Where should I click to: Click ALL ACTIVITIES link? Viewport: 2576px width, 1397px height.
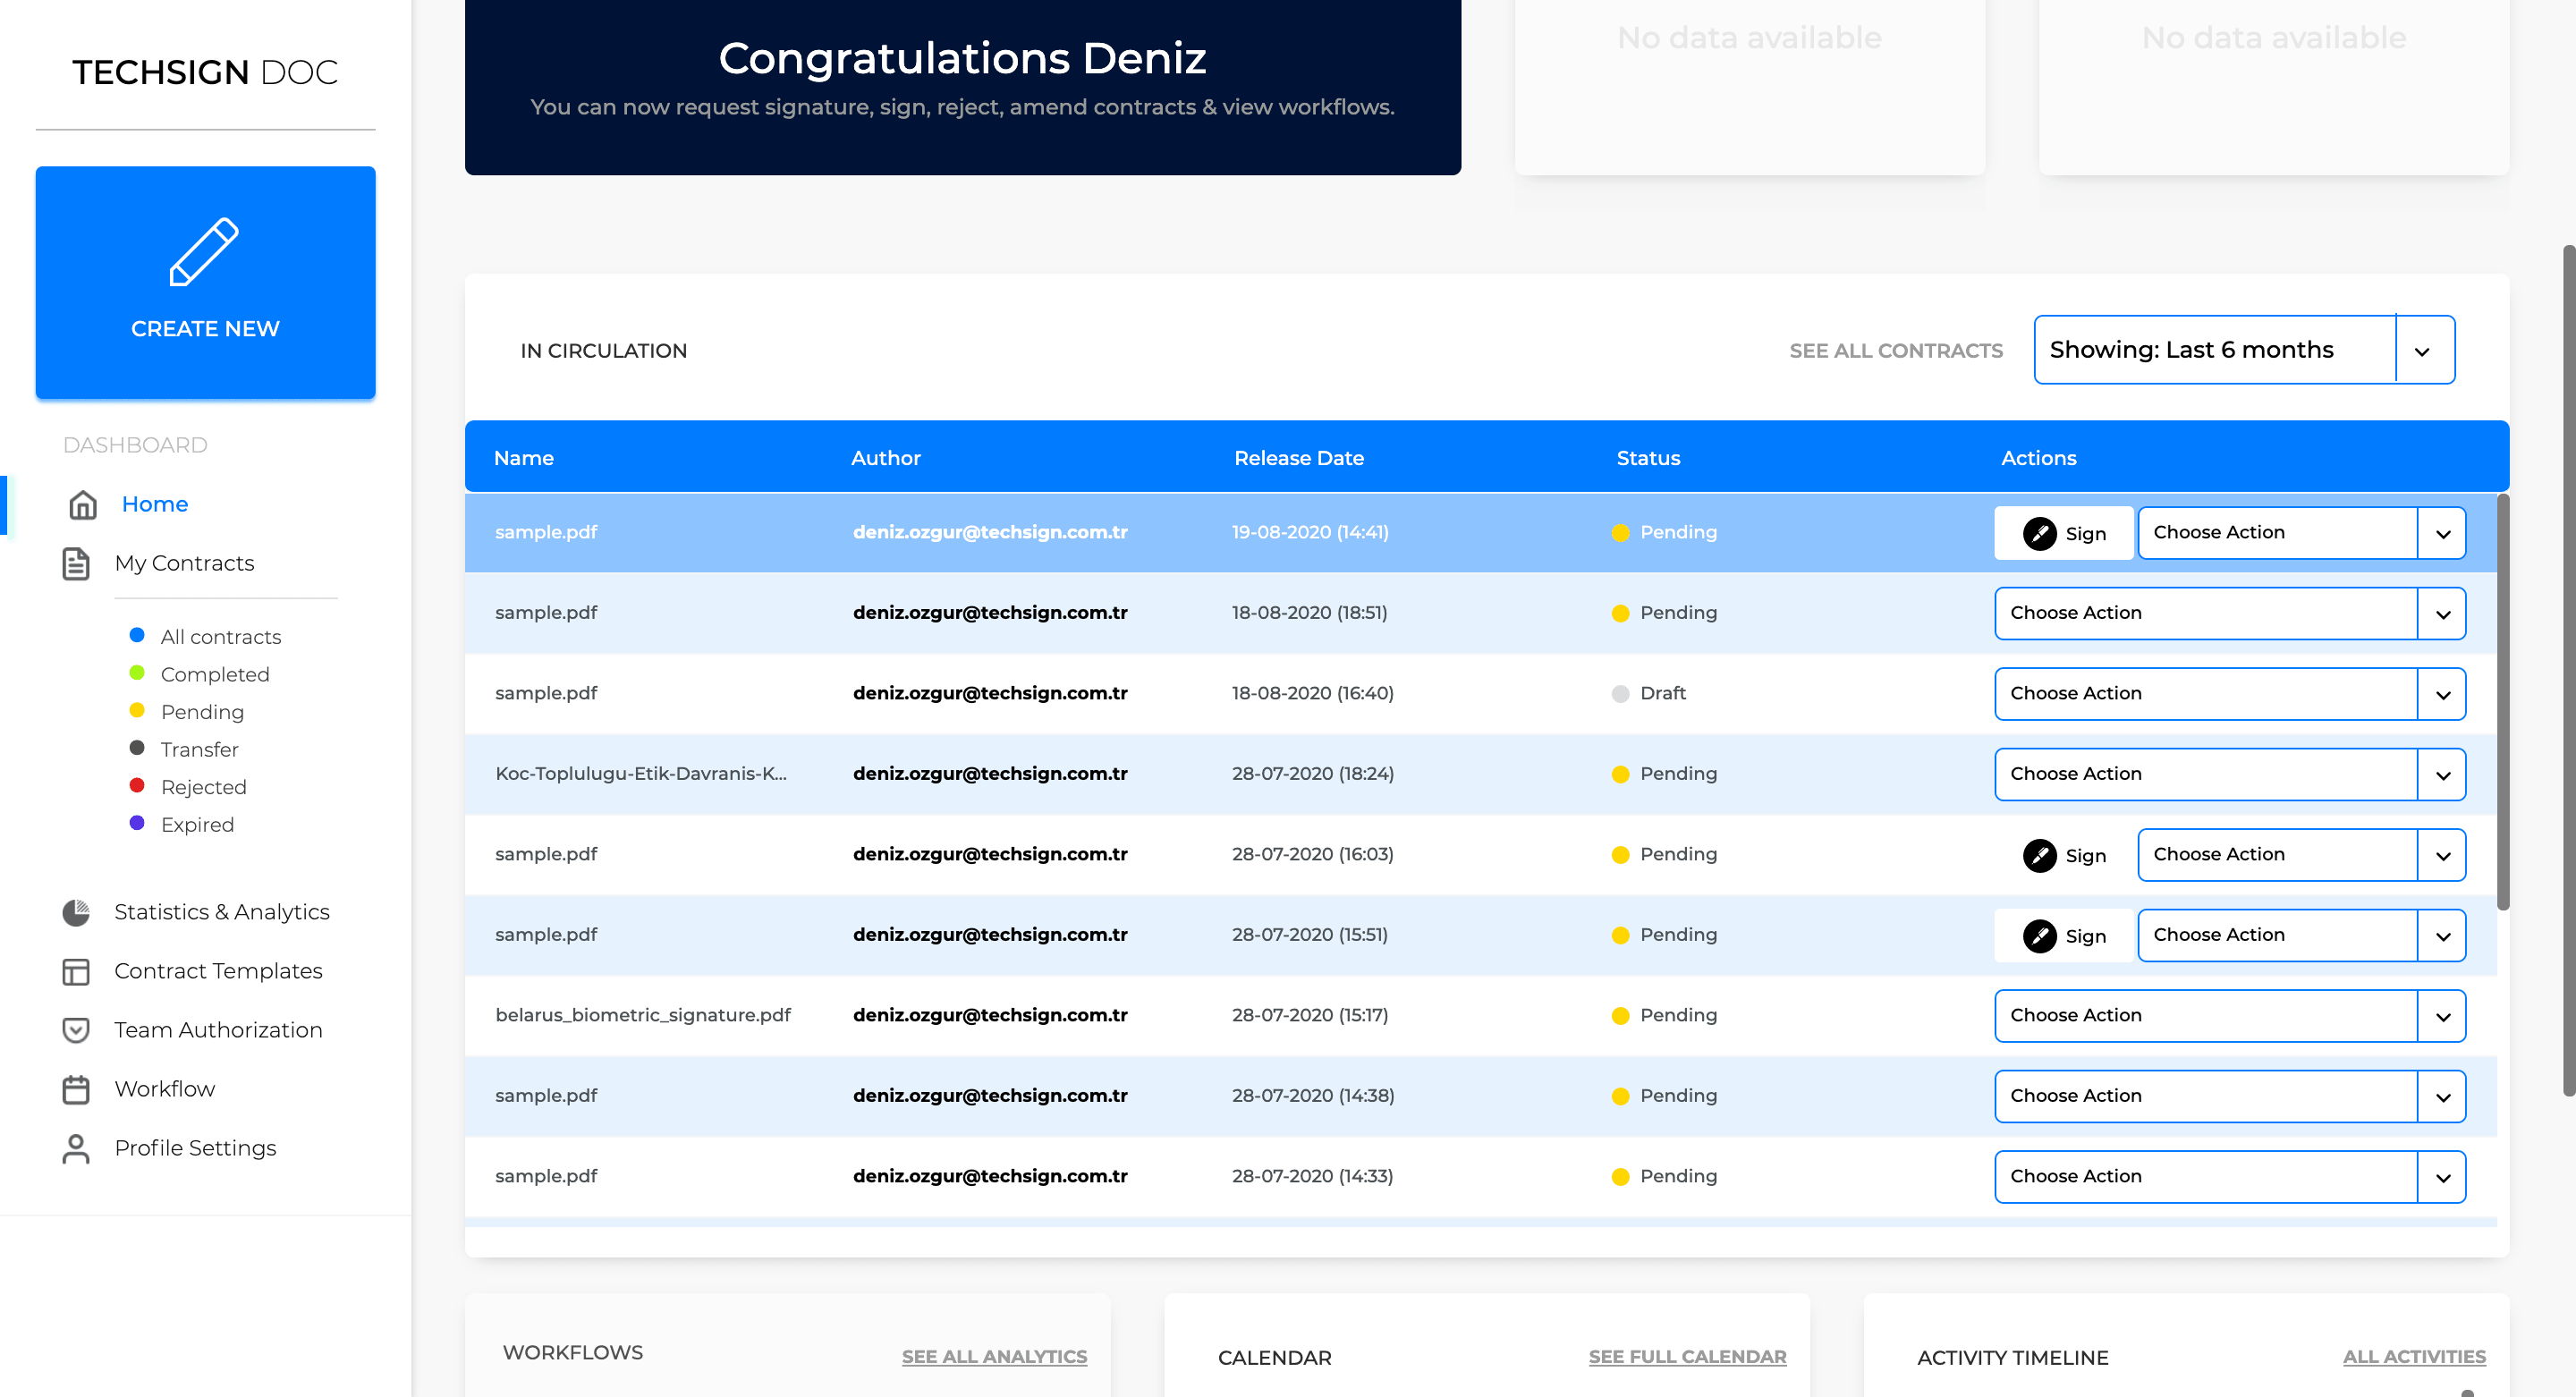2414,1357
